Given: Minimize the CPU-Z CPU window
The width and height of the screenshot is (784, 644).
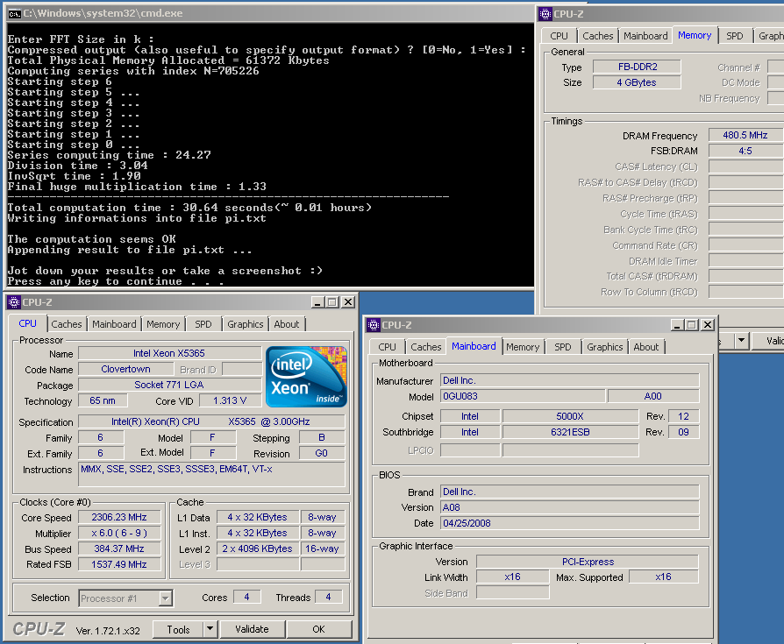Looking at the screenshot, I should point(317,302).
